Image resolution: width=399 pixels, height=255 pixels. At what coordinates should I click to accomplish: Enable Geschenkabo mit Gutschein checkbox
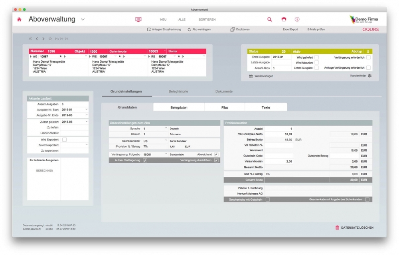[x=268, y=200]
